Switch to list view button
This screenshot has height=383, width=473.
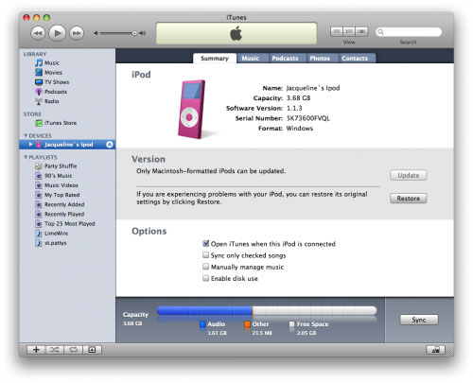tap(337, 31)
